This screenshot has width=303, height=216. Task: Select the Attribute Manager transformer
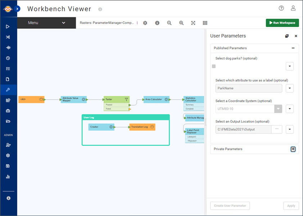195,118
